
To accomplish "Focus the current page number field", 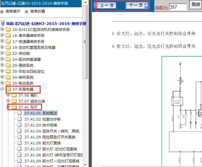I will 178,7.
